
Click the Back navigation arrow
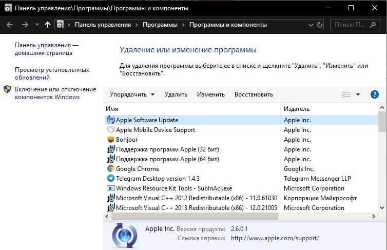[x=10, y=25]
